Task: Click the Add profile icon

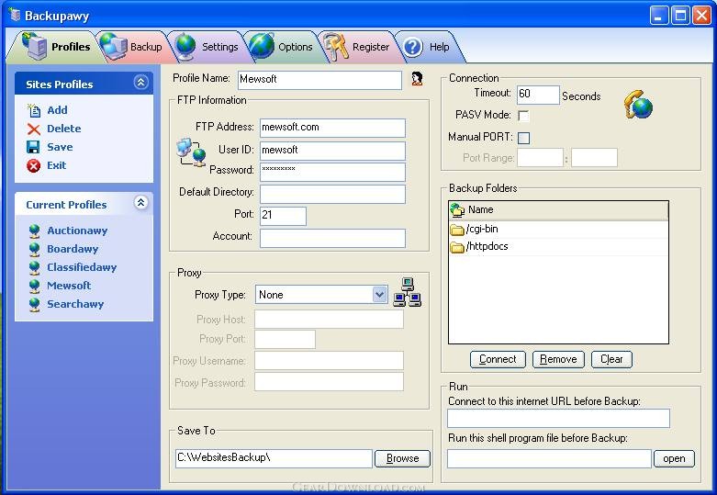Action: [x=34, y=110]
